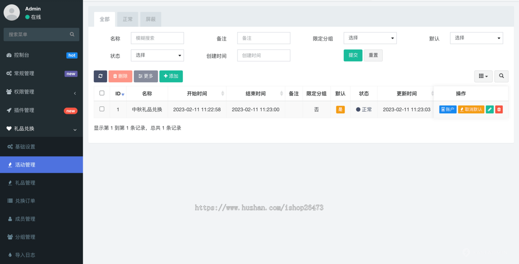Click the 兑换订单 list icon
The image size is (519, 264).
click(10, 201)
